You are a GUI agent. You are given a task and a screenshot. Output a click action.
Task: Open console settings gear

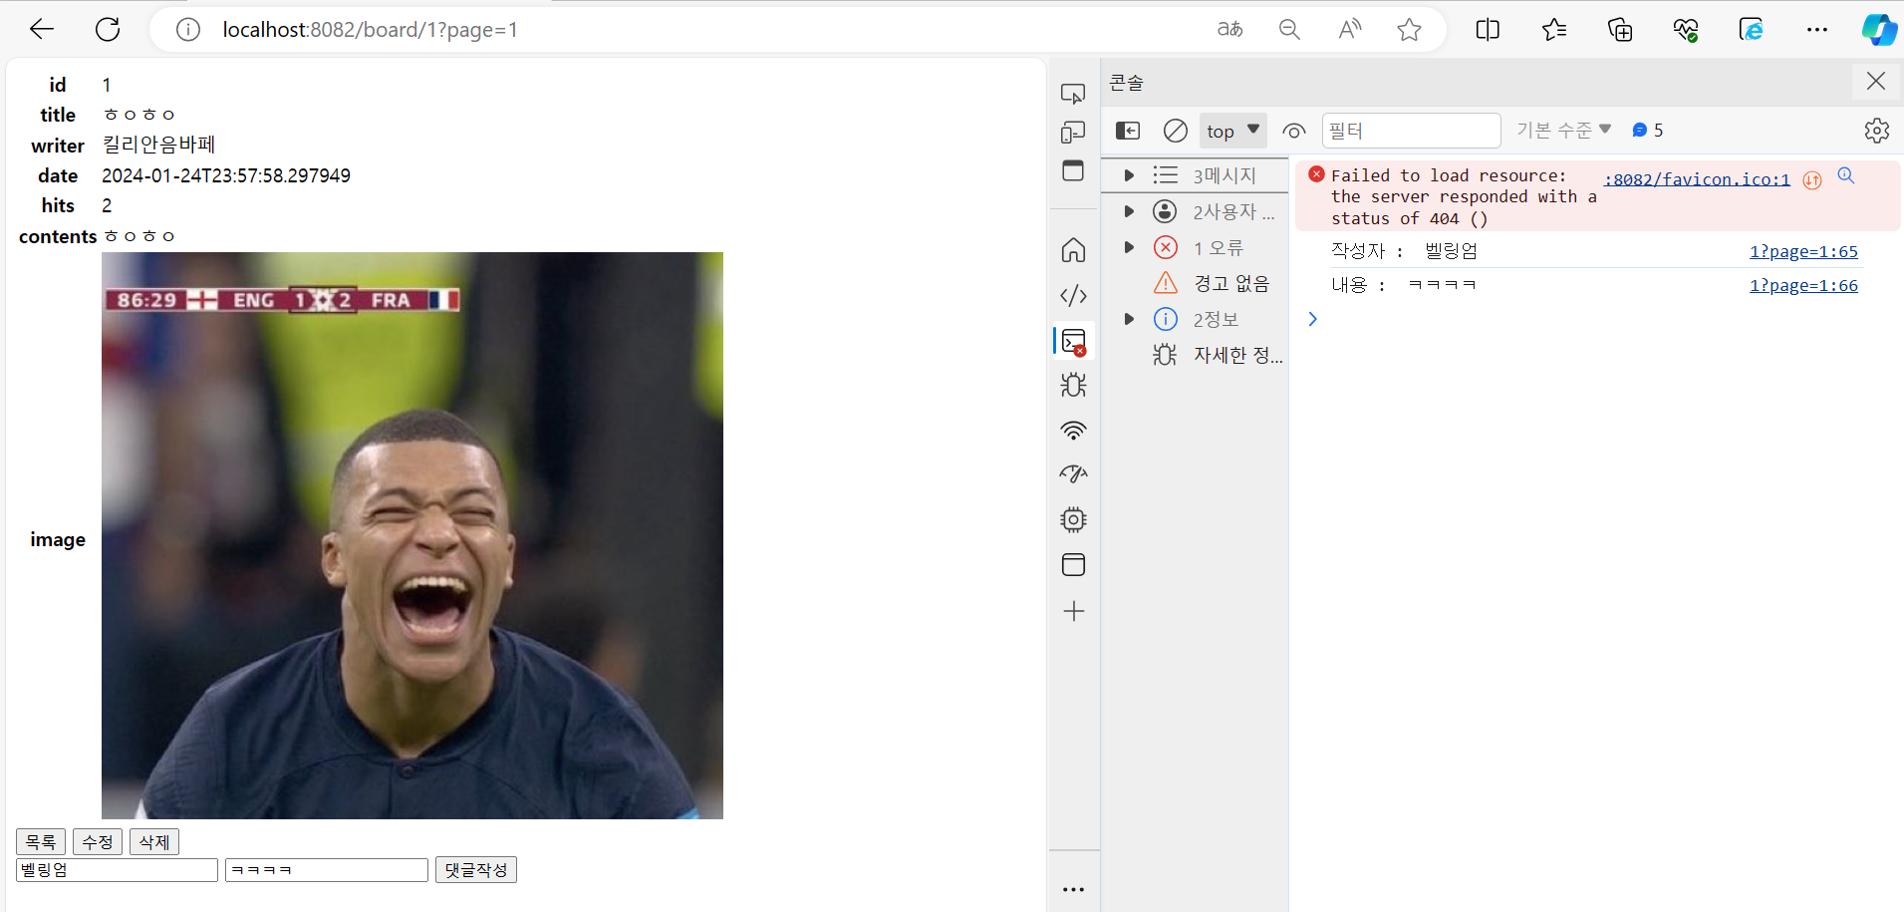coord(1877,131)
